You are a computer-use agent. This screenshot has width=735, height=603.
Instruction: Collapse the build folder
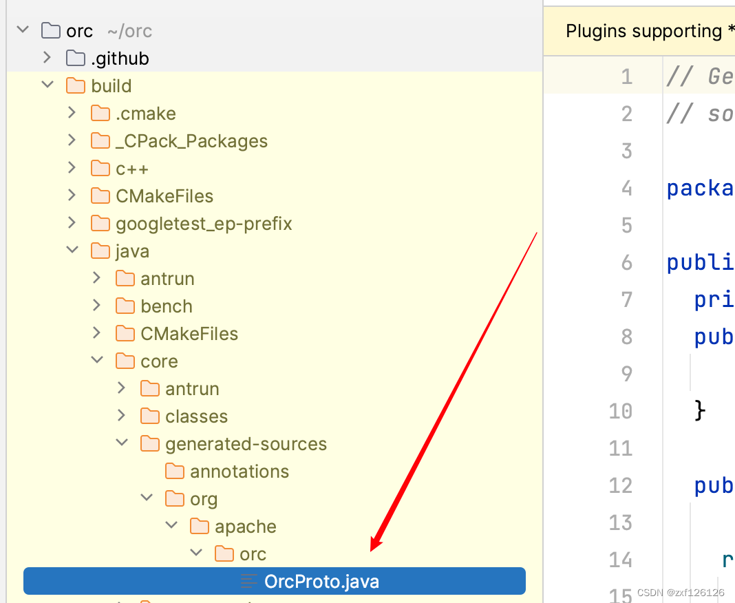[x=47, y=85]
